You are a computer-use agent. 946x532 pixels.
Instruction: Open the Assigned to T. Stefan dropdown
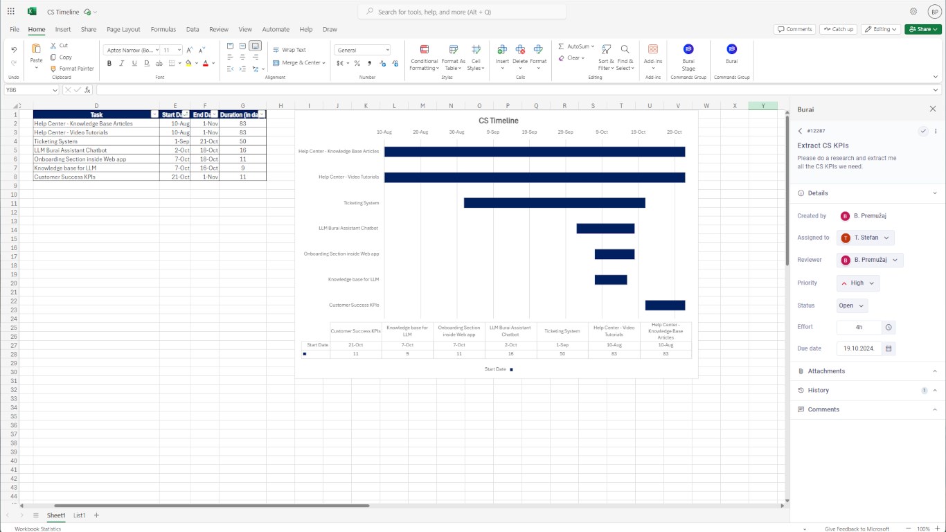pyautogui.click(x=866, y=238)
